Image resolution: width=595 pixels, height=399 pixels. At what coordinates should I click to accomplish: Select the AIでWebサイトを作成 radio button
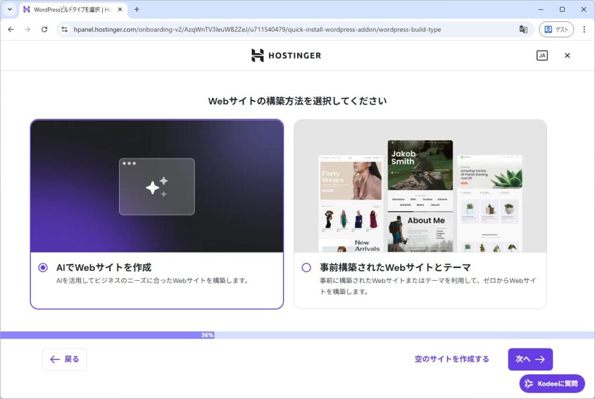click(x=43, y=267)
